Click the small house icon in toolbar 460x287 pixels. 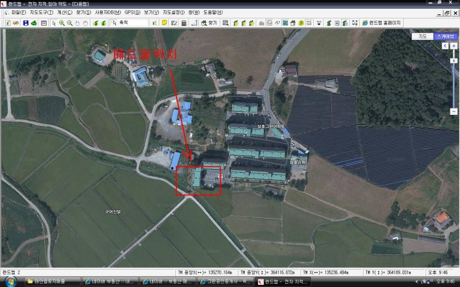click(x=293, y=23)
